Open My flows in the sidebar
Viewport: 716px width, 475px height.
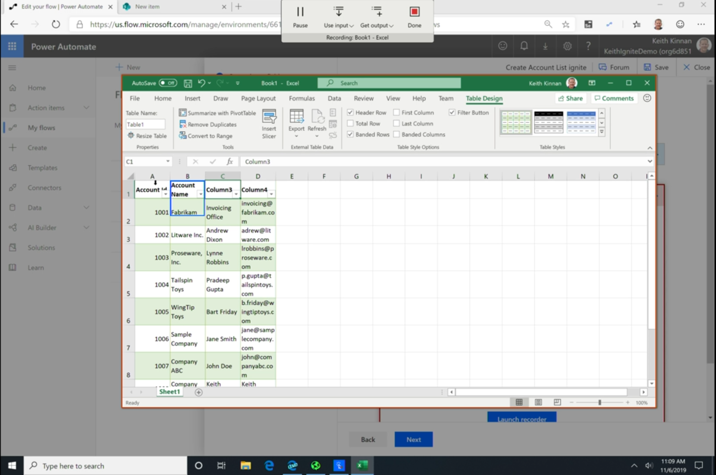41,128
